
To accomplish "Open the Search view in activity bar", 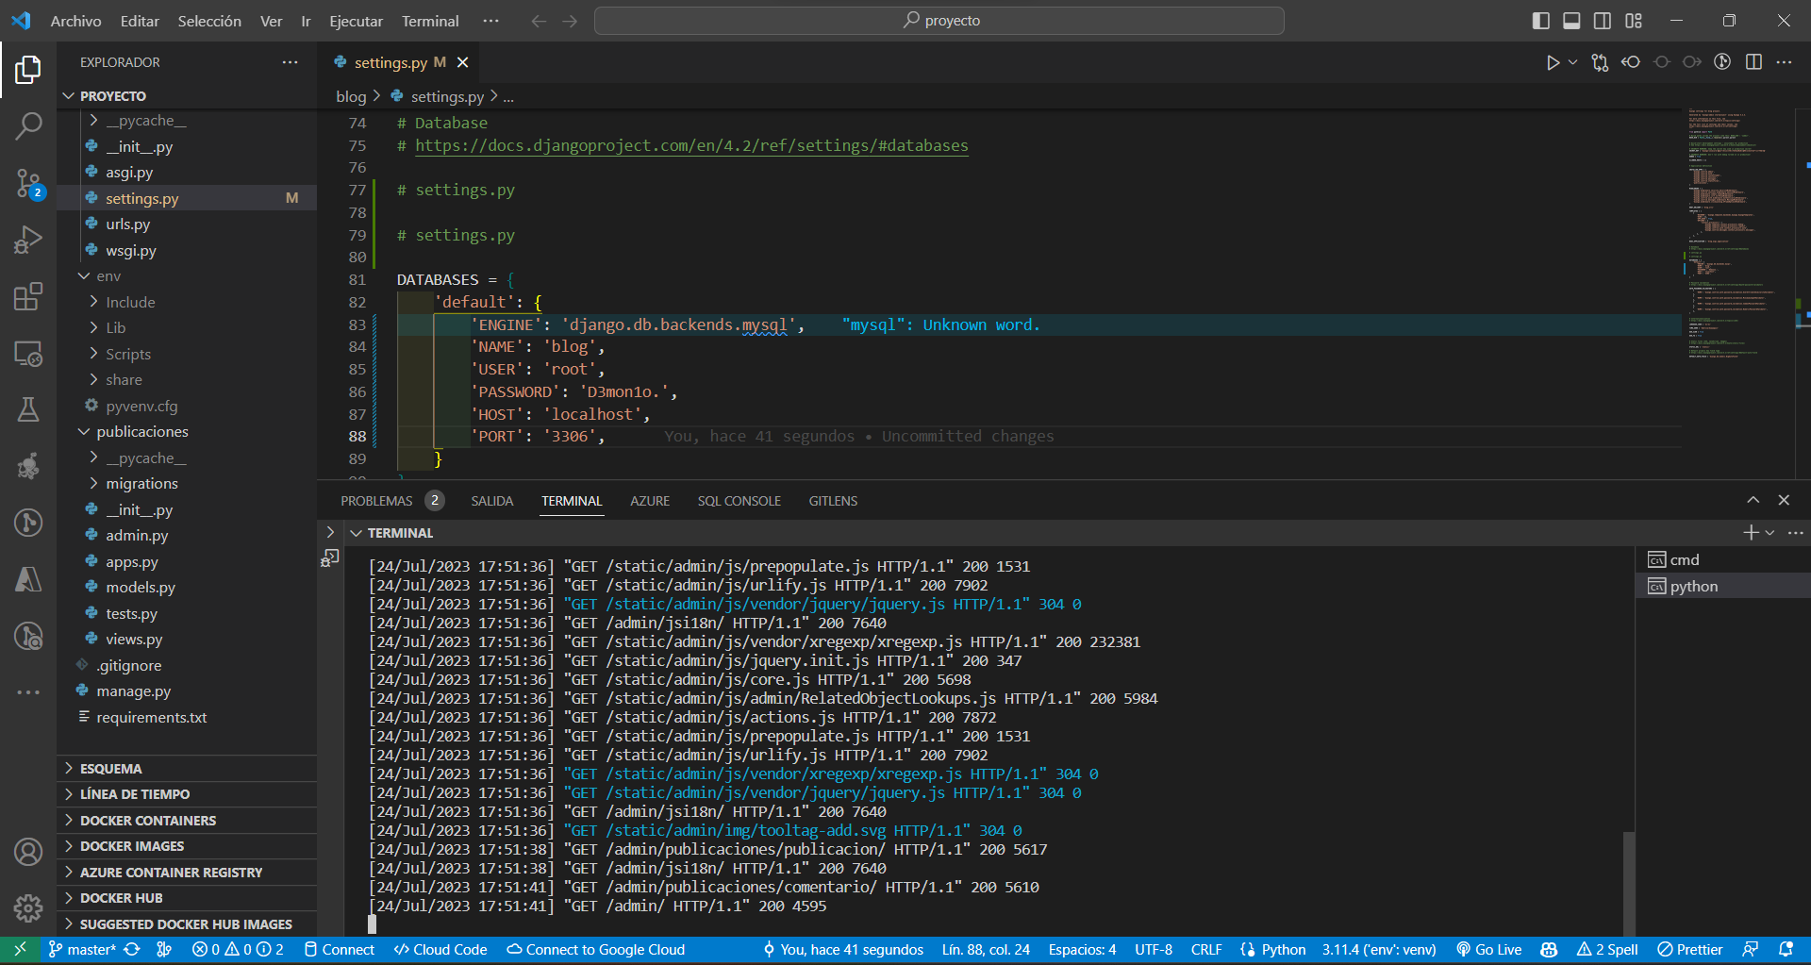I will [x=28, y=125].
